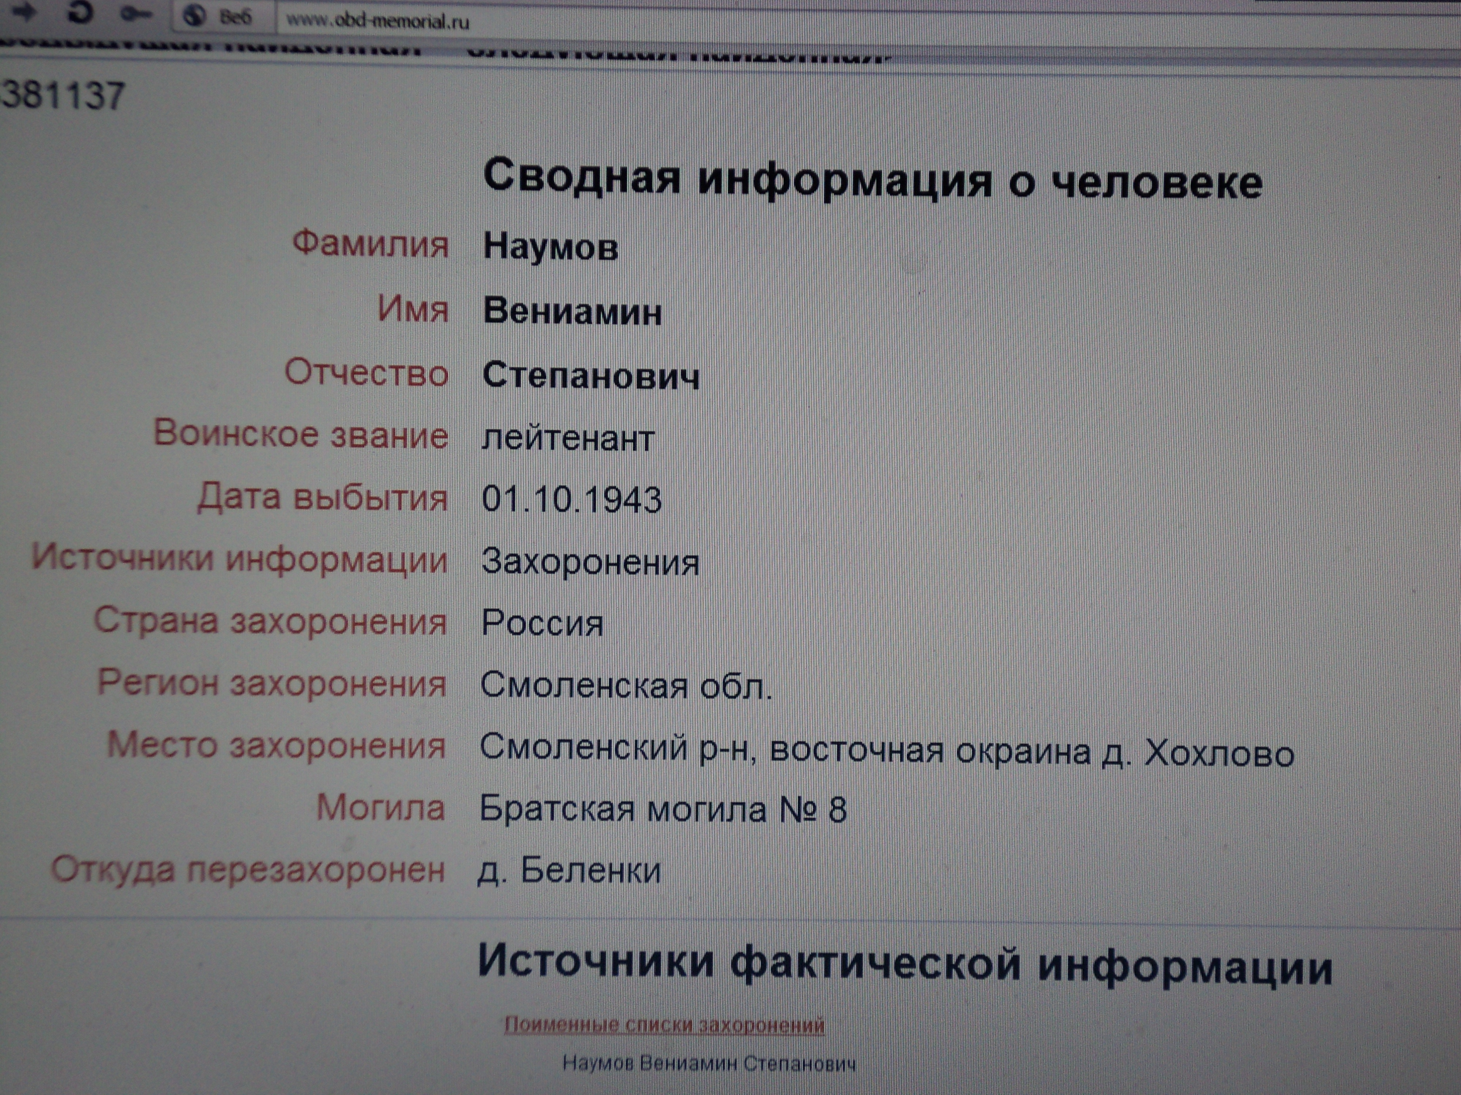Click the record number 381137

click(x=63, y=95)
